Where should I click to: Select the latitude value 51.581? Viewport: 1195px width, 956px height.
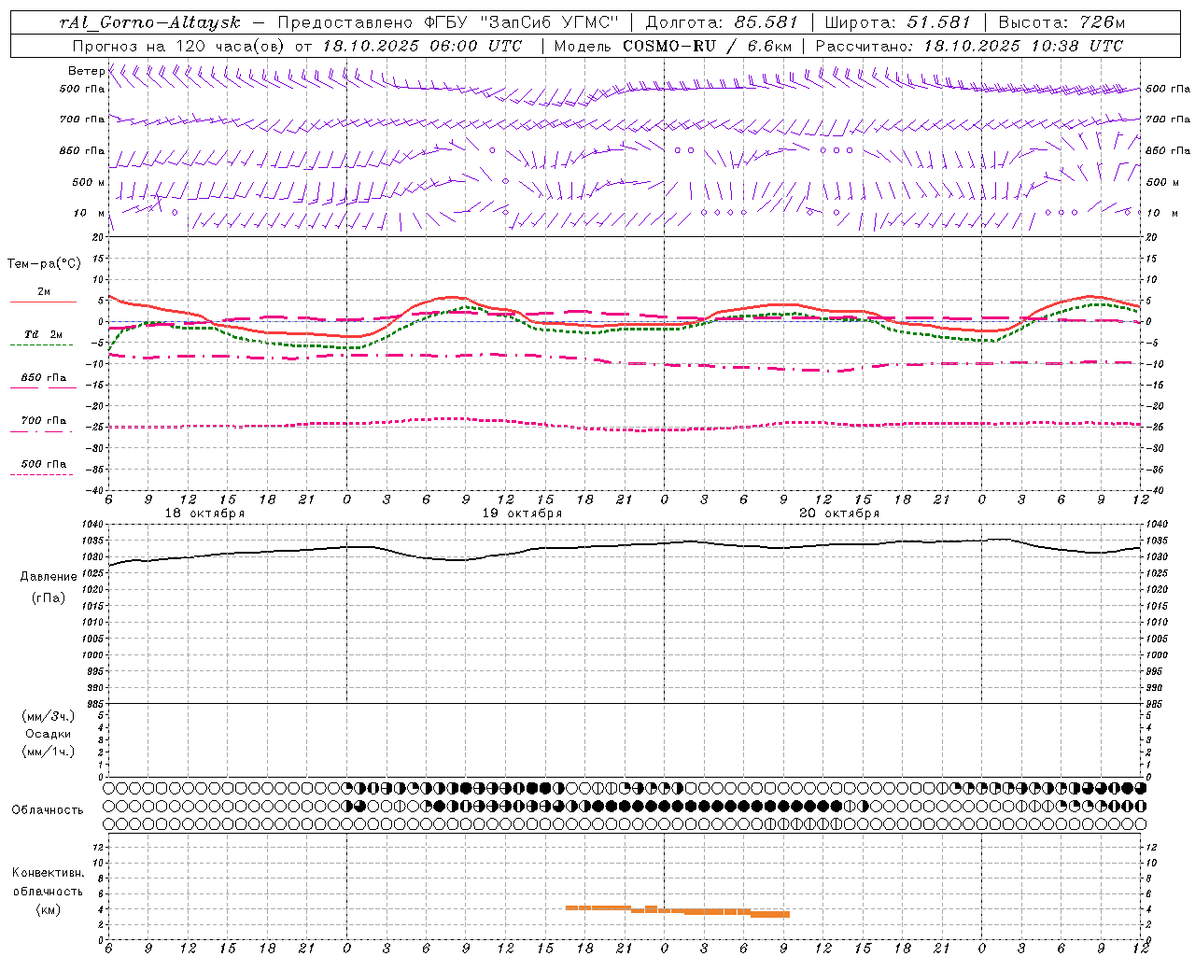tap(938, 22)
